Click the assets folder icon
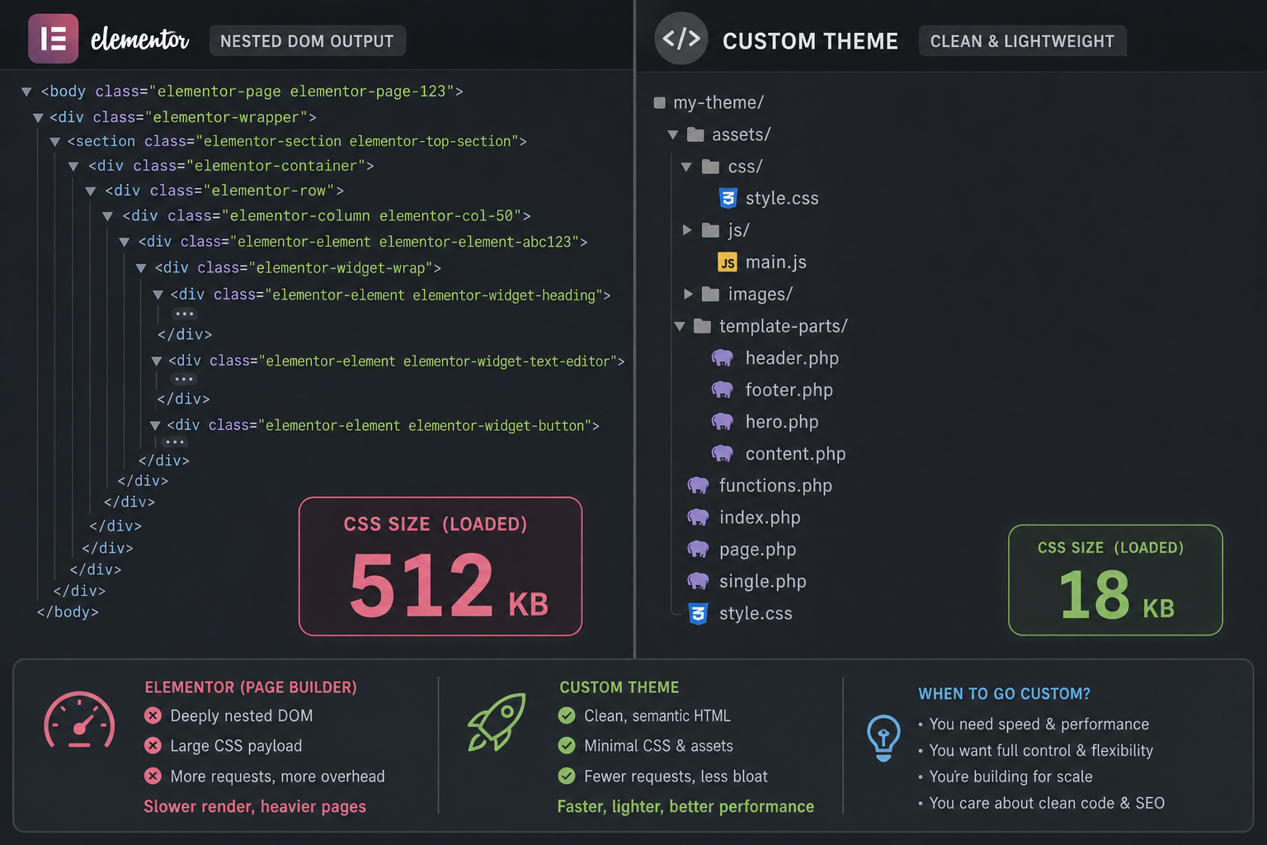 [695, 135]
